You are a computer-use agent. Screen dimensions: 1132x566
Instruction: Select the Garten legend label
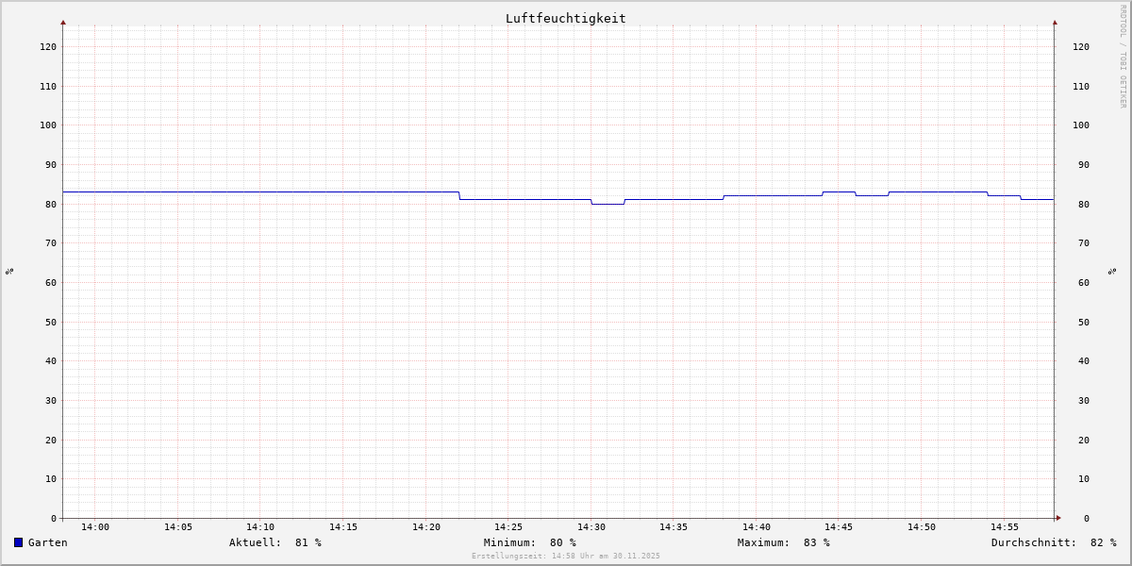48,542
